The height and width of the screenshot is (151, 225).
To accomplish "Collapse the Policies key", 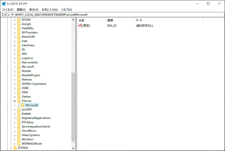I will pos(15,101).
